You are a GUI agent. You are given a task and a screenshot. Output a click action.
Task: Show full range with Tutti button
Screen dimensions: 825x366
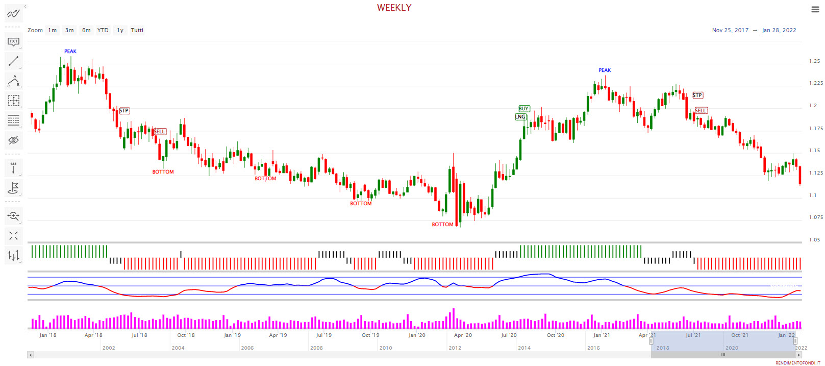pos(137,30)
